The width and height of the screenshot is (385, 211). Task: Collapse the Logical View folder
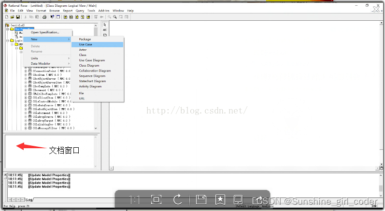[8, 41]
